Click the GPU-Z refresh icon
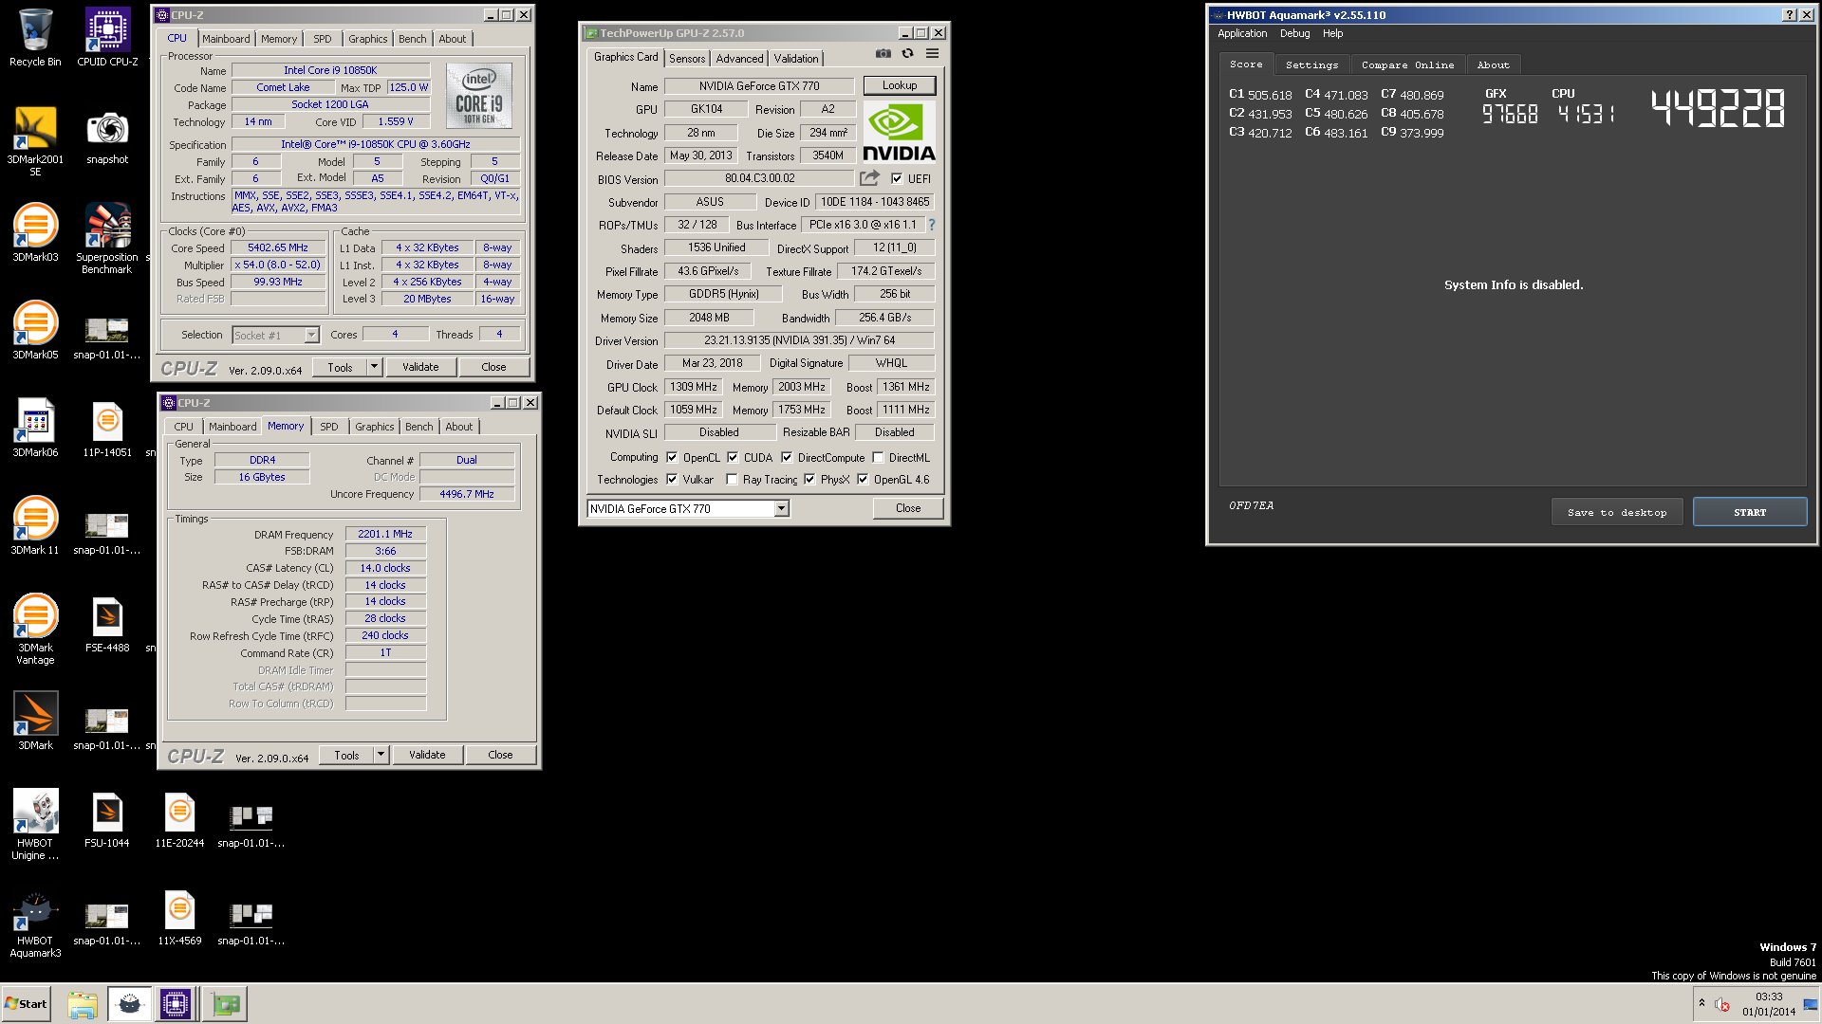1822x1024 pixels. [x=907, y=54]
